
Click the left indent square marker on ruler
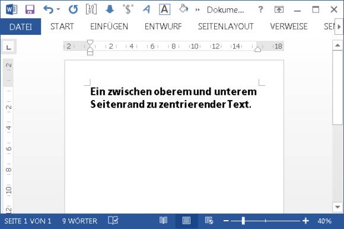(90, 53)
